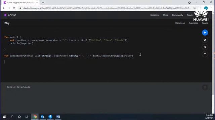Click the val together variable declaration
215x120 pixels.
(x=18, y=40)
